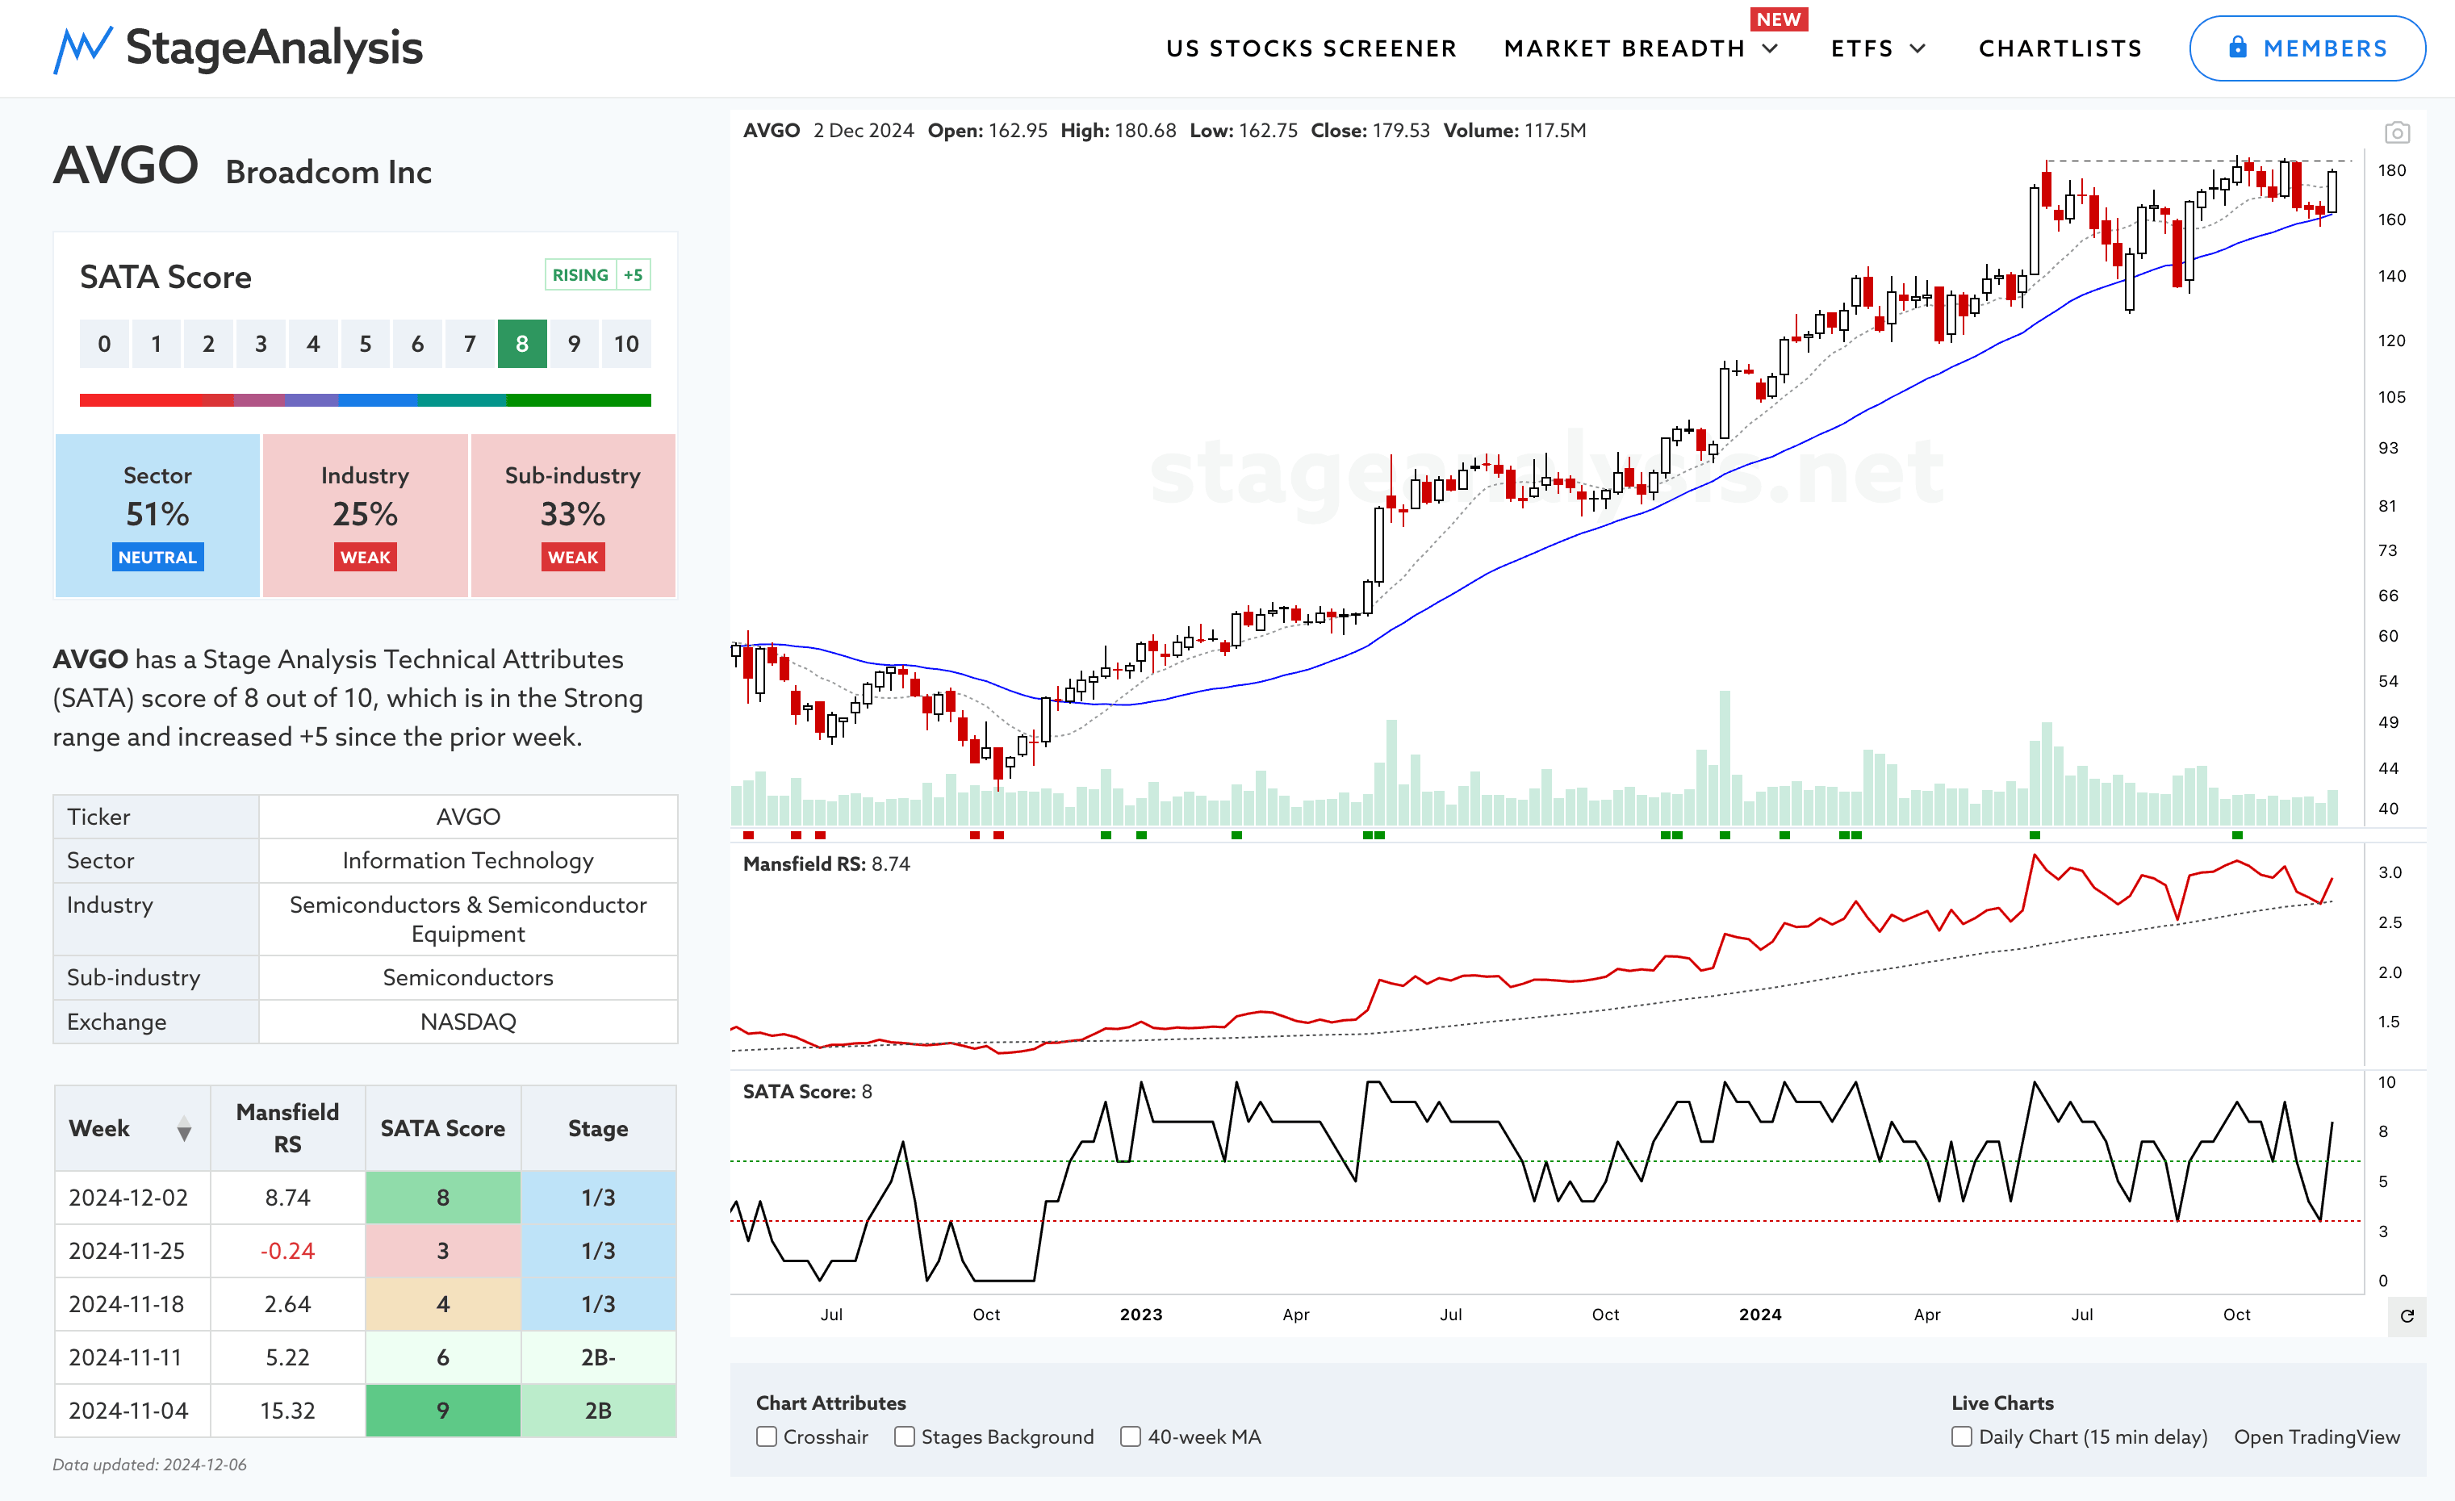Click the Mansfield RS column header
The width and height of the screenshot is (2455, 1501).
click(287, 1127)
